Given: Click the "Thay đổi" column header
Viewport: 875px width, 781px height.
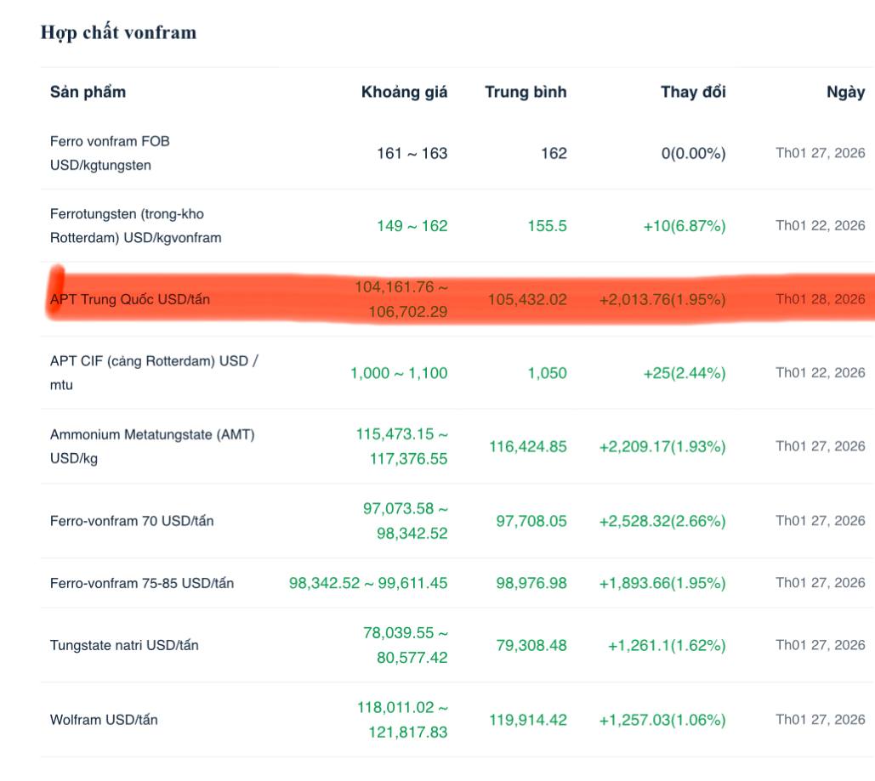Looking at the screenshot, I should [x=693, y=92].
